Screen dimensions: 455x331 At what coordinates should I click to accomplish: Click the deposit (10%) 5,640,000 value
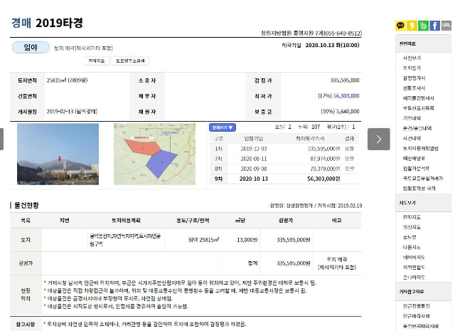340,111
